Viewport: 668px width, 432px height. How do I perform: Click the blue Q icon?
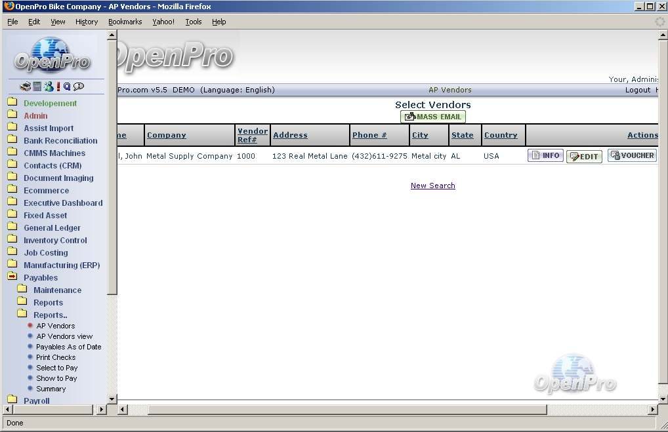point(67,87)
